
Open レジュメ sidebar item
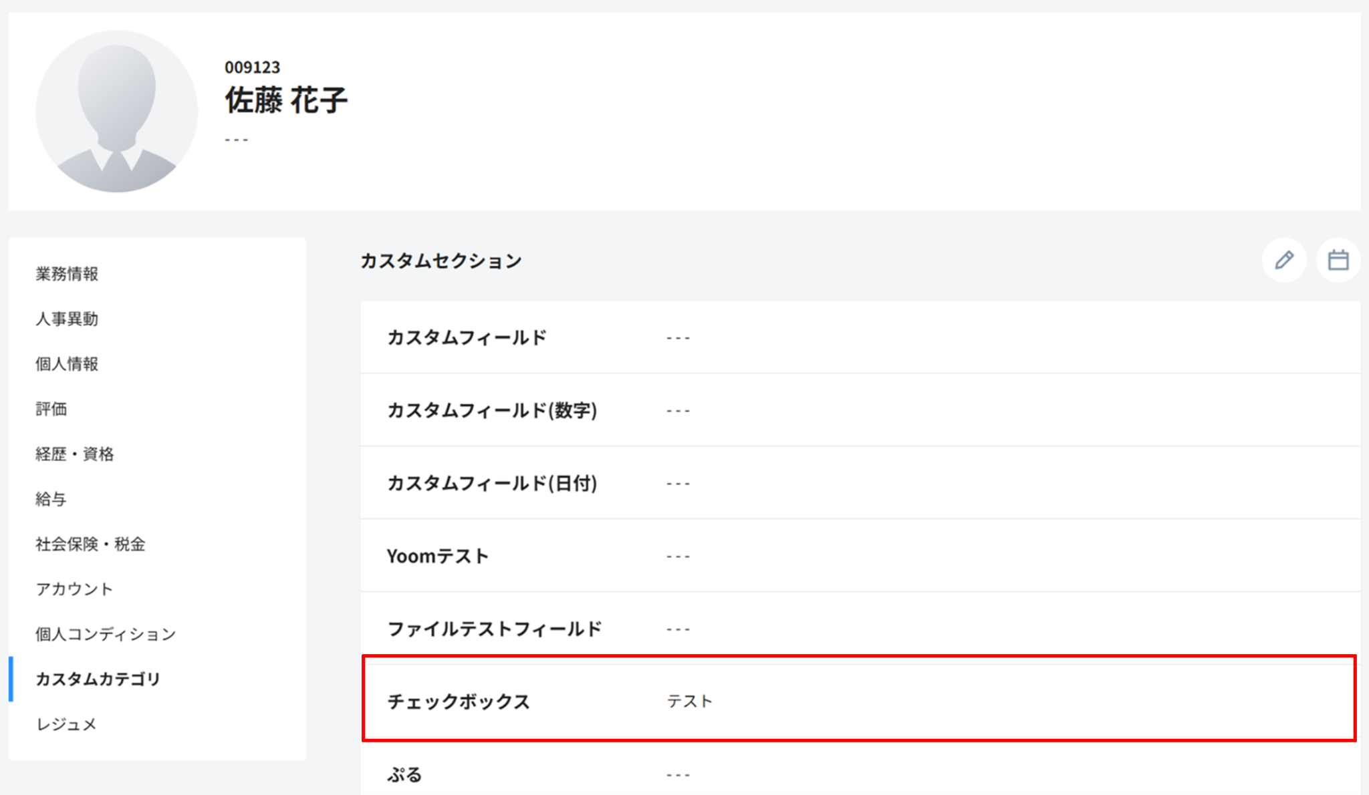tap(66, 724)
